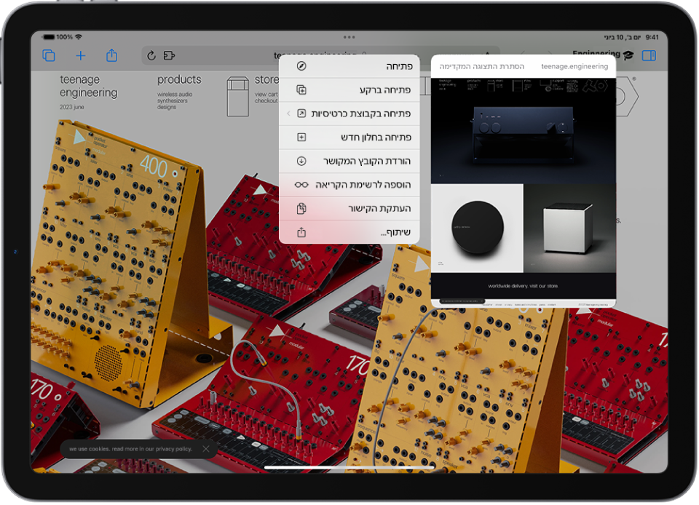Viewport: 699px width, 505px height.
Task: Choose פתיחה to open the link
Action: pyautogui.click(x=349, y=66)
